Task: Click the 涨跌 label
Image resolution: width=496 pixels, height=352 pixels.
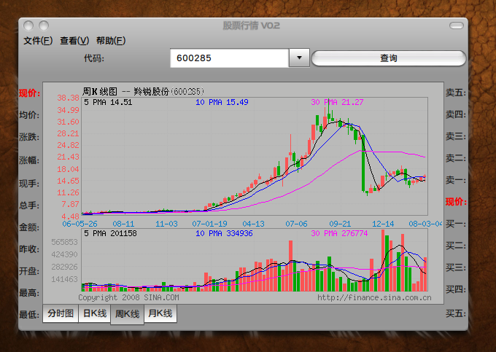Action: 29,137
